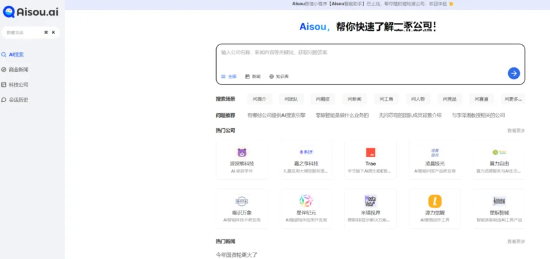Click the 新建会话 input box
This screenshot has height=259, width=550.
(31, 33)
